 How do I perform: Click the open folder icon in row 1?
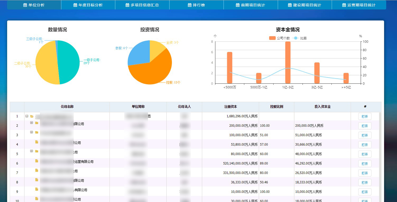pos(32,116)
